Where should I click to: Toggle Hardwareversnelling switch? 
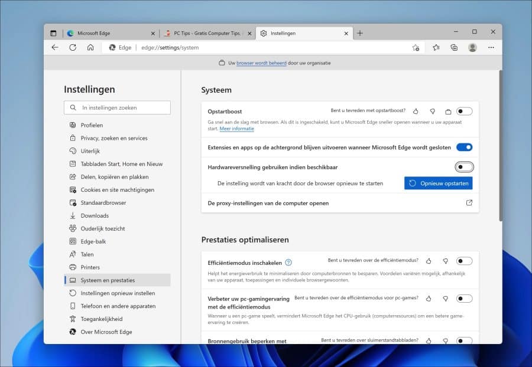[x=464, y=167]
